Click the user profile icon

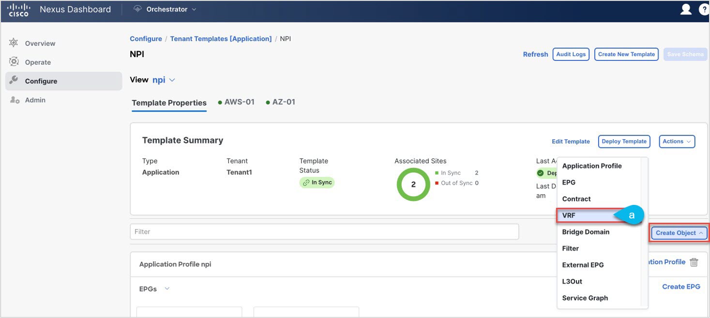[686, 9]
